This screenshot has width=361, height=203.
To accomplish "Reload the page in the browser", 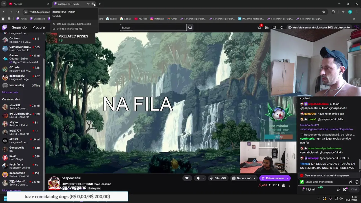I will click(x=17, y=12).
